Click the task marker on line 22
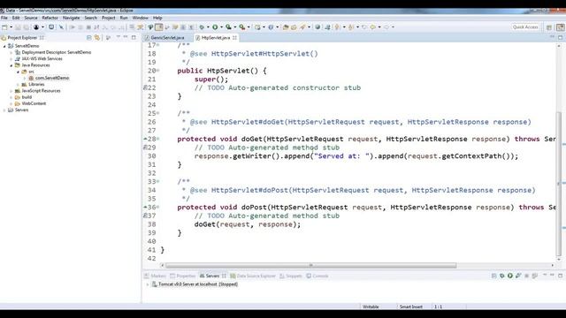The width and height of the screenshot is (566, 318). pyautogui.click(x=145, y=87)
